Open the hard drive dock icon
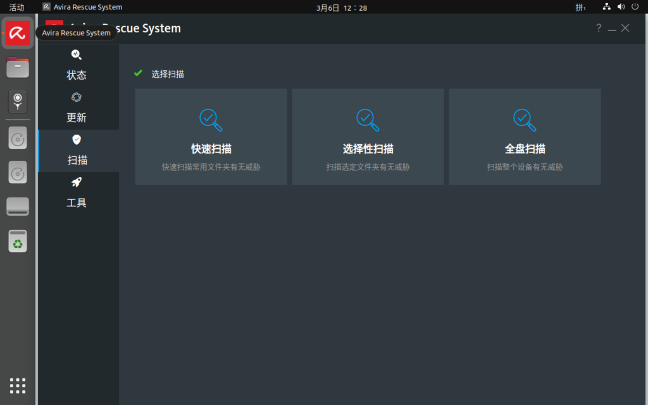 pos(17,206)
